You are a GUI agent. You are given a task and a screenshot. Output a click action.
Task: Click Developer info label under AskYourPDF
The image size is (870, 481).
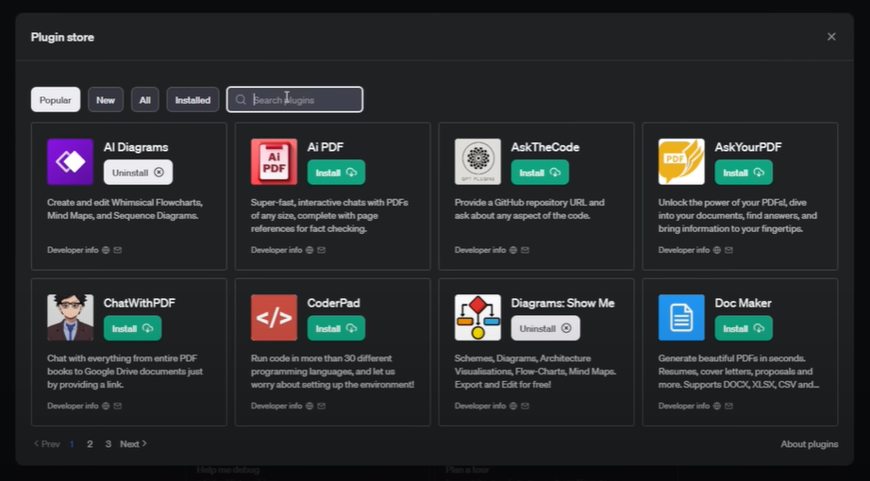[x=683, y=250]
